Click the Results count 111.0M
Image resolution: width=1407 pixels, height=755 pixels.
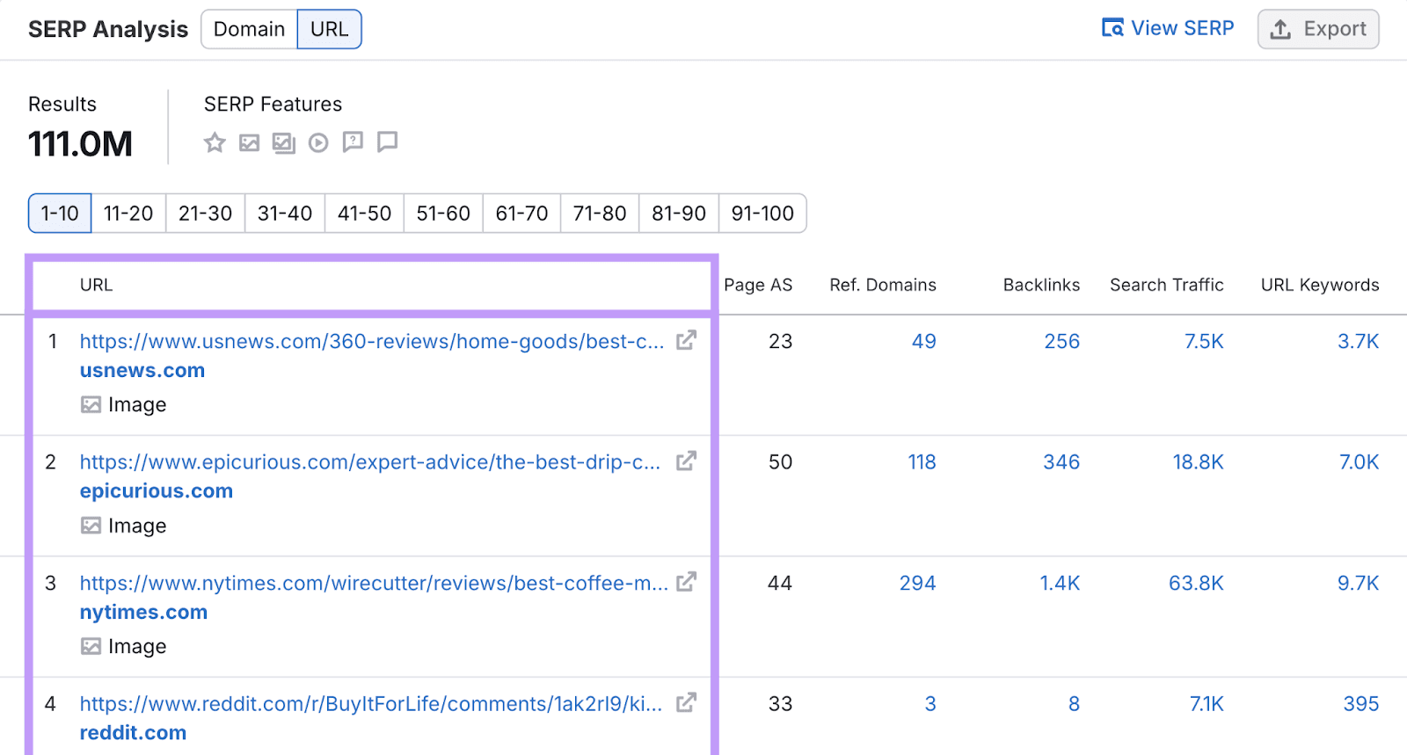click(x=80, y=143)
